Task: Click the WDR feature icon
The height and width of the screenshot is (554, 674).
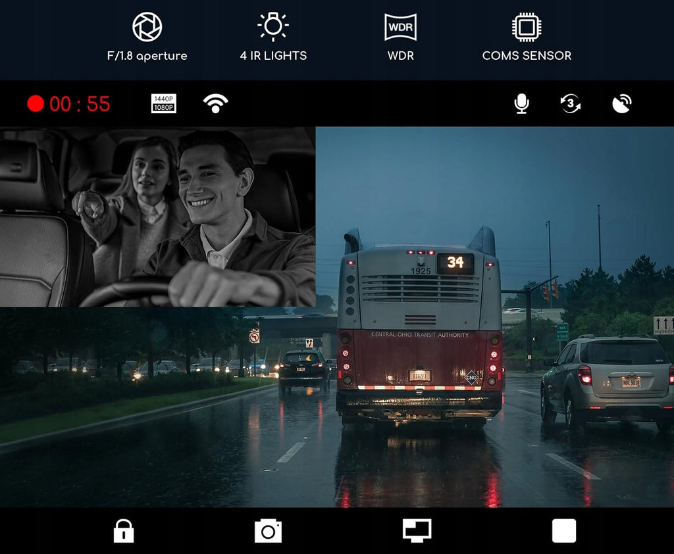Action: coord(400,26)
